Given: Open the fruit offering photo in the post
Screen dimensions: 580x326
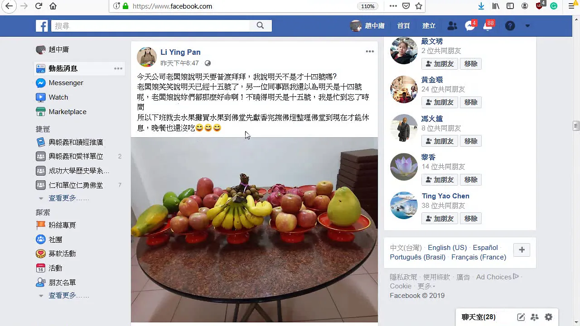Looking at the screenshot, I should [x=254, y=230].
